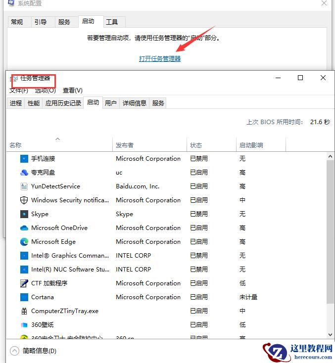Select the 启动 tab in Task Manager
The image size is (335, 363).
pyautogui.click(x=93, y=102)
